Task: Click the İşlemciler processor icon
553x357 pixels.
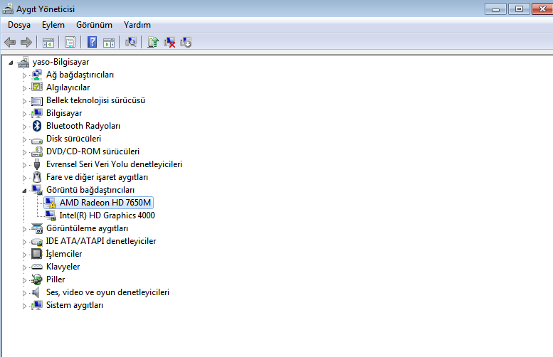Action: 37,254
